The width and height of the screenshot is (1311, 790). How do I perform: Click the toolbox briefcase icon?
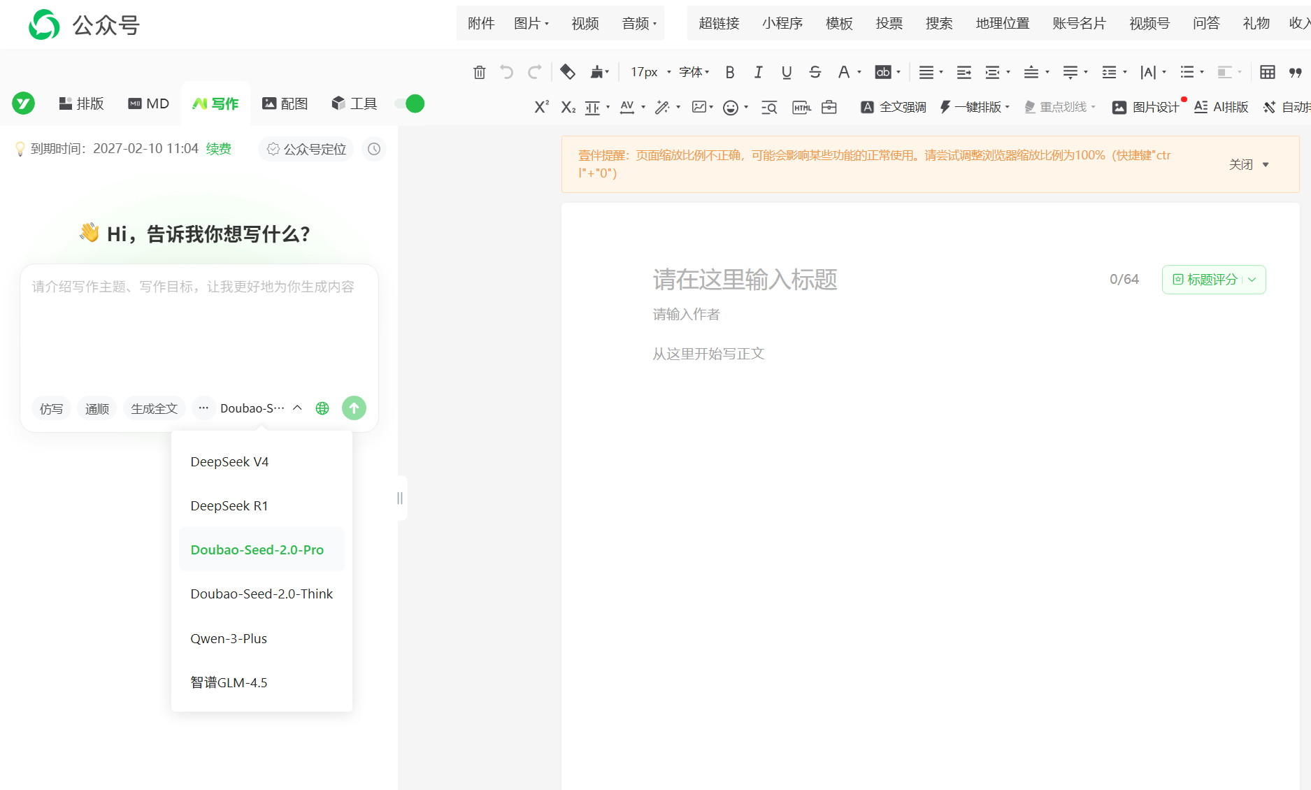click(x=829, y=107)
